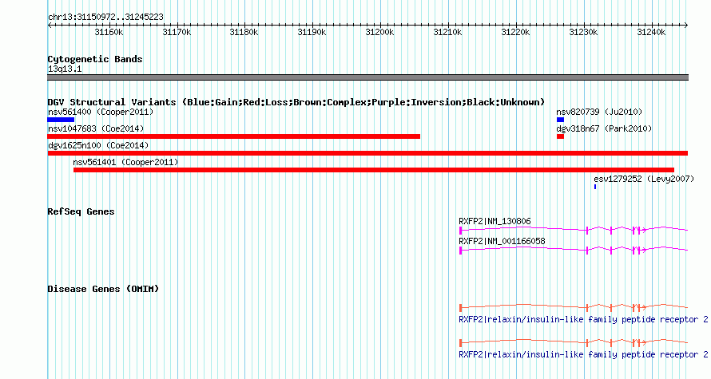This screenshot has width=711, height=379.
Task: Click the esv1279252 tiny blue variant marker
Action: [595, 187]
